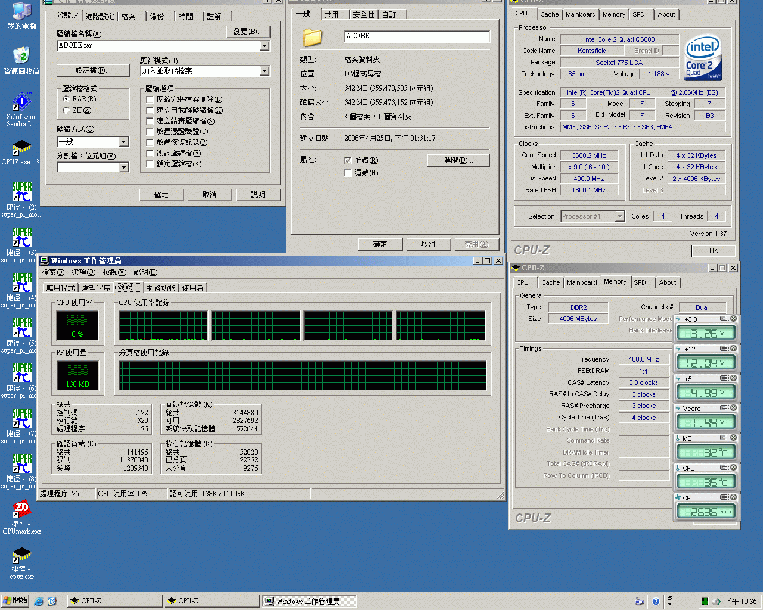
Task: Close the CPU fan RPM widget
Action: point(734,497)
